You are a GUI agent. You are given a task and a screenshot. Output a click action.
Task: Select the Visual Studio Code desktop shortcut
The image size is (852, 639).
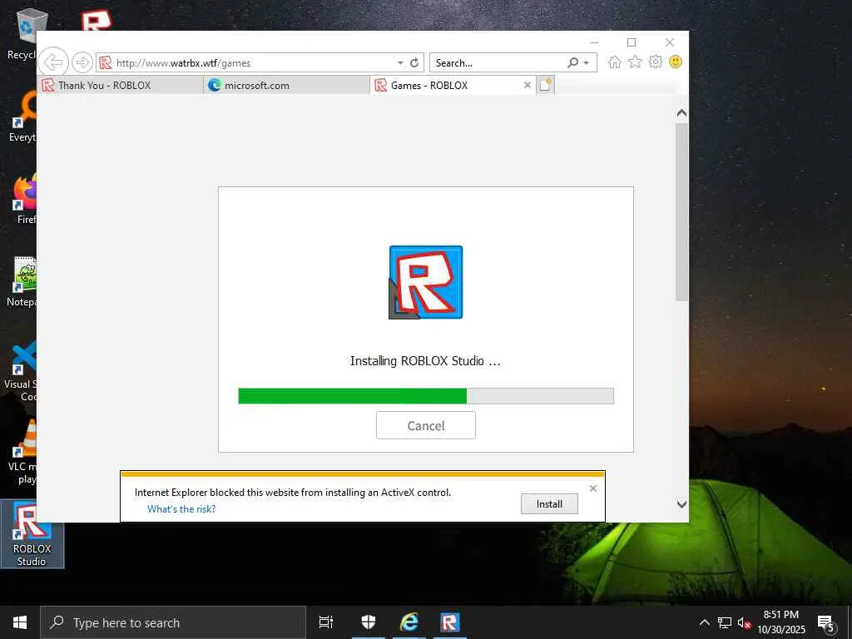(22, 371)
